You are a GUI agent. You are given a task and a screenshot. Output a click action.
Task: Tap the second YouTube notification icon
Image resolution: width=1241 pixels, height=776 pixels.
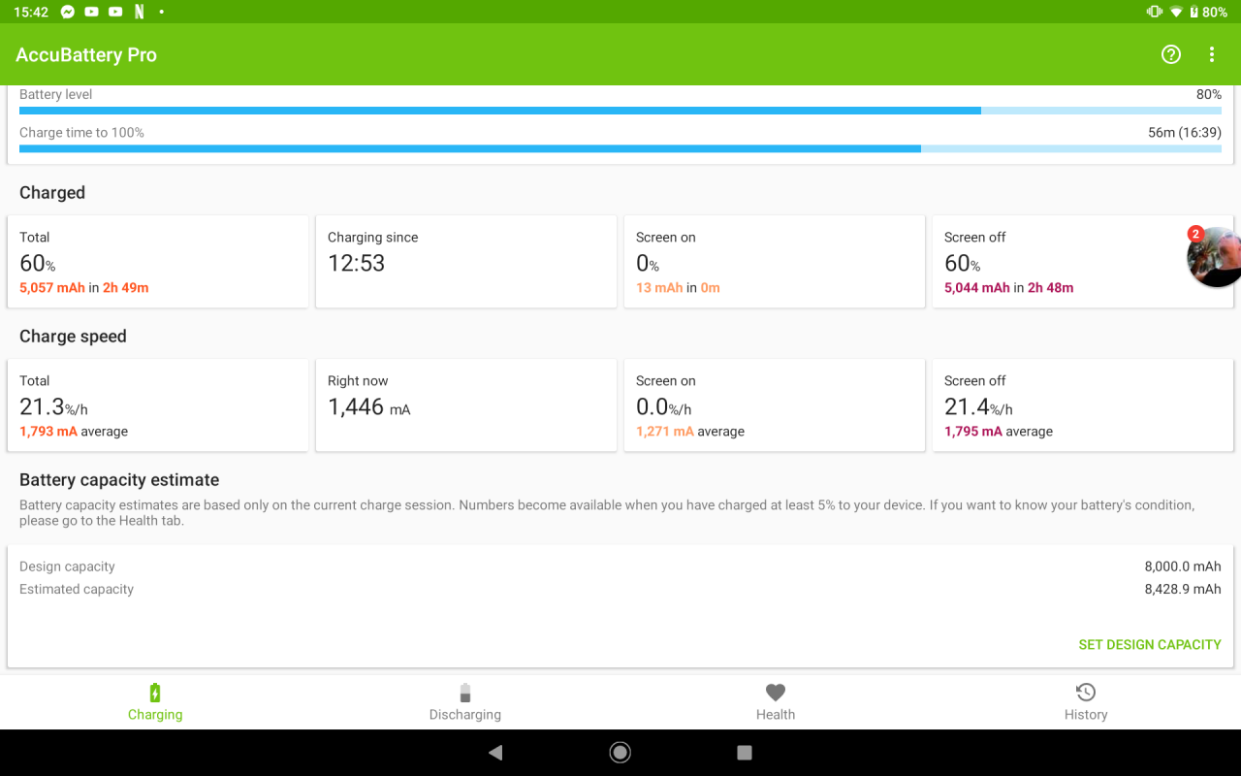(115, 12)
